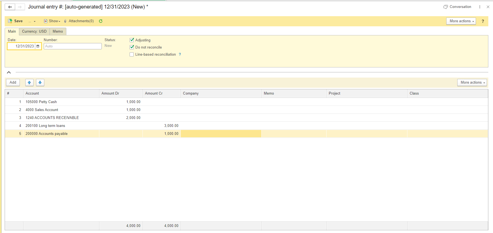Open the vertical three-dot menu
The width and height of the screenshot is (493, 233).
click(480, 7)
